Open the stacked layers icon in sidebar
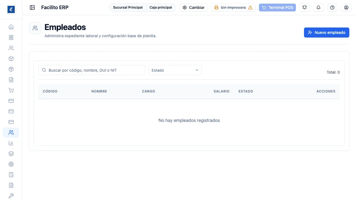This screenshot has width=356, height=200. click(11, 154)
